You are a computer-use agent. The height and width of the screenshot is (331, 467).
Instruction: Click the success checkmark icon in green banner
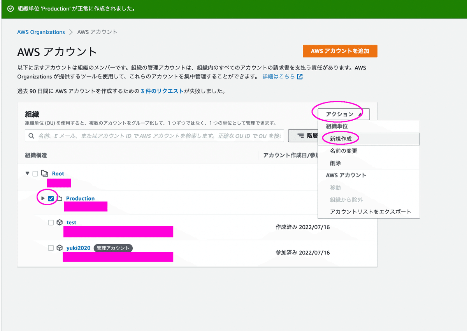point(11,9)
